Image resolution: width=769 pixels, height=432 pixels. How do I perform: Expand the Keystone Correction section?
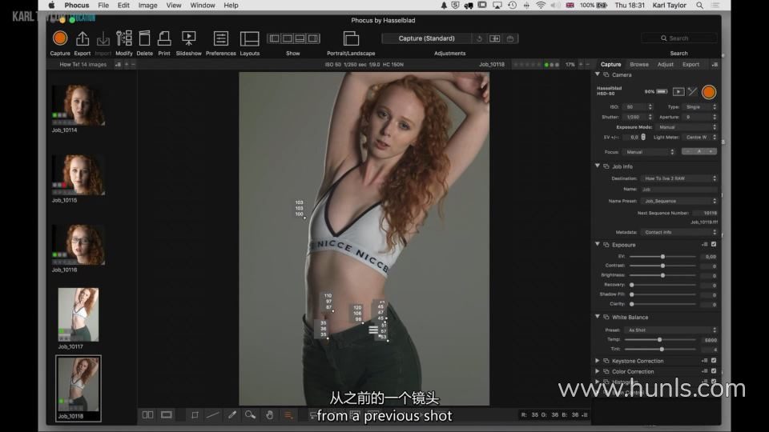[598, 361]
